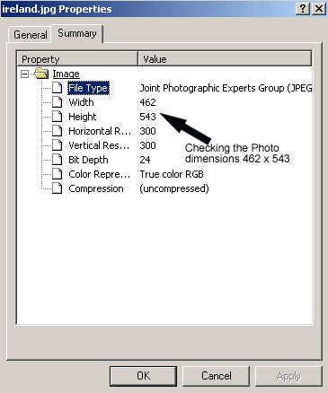Image resolution: width=328 pixels, height=393 pixels.
Task: Click the Compression row icon
Action: (x=57, y=188)
